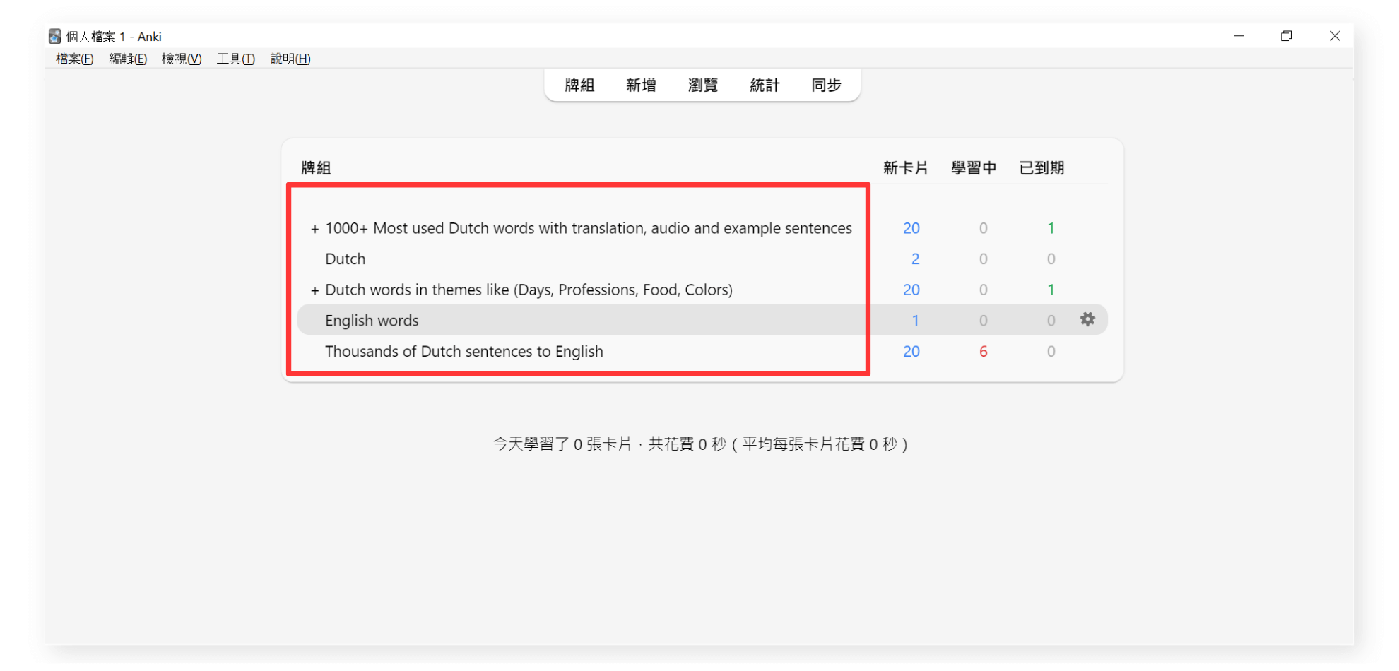Viewport: 1399px width, 671px height.
Task: Maximize the Anki window
Action: tap(1286, 36)
